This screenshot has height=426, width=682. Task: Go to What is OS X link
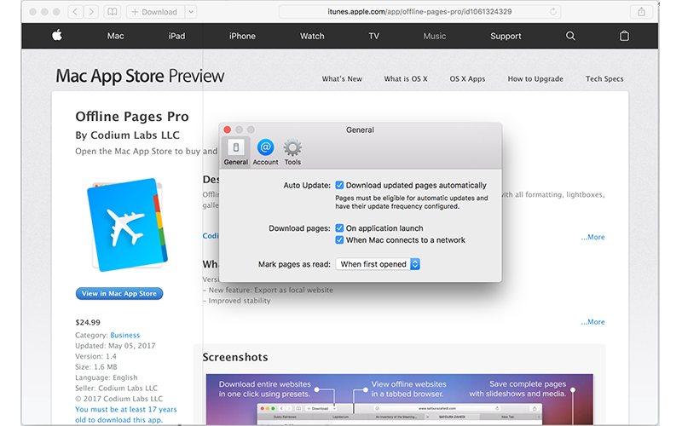[406, 78]
